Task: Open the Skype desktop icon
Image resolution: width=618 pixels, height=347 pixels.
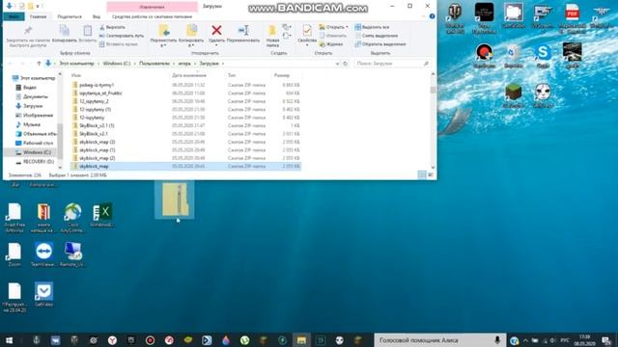Action: 543,55
